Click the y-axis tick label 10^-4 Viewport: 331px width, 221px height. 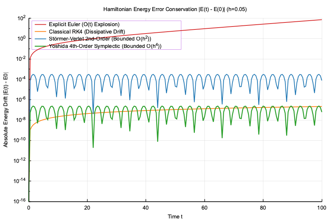pos(21,79)
